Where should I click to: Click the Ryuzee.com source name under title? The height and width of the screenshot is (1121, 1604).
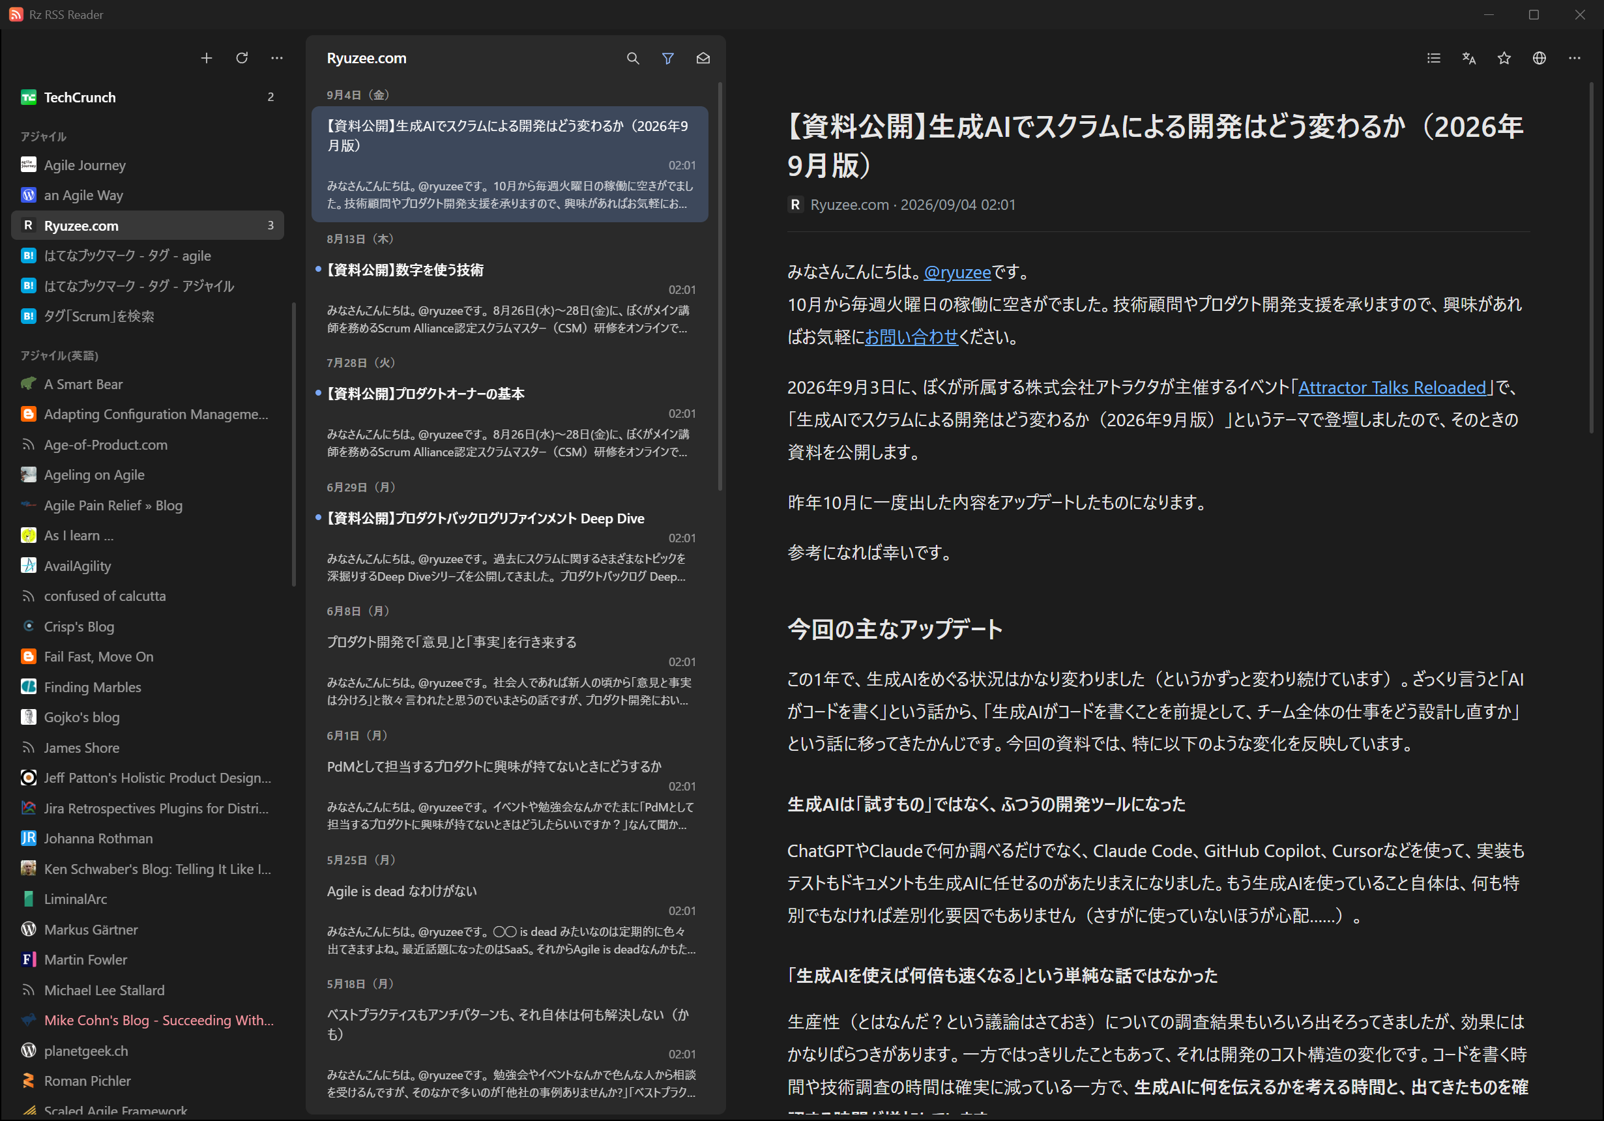(x=849, y=205)
